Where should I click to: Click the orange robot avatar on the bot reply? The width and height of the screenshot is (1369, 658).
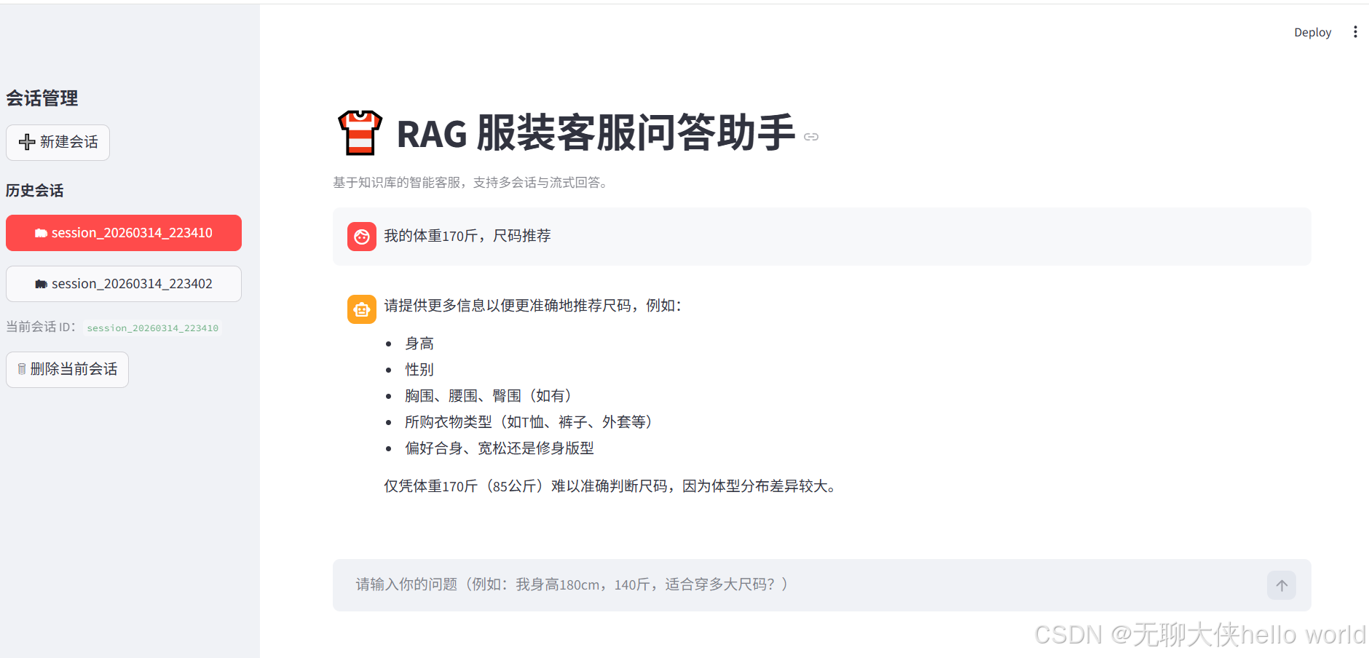tap(362, 309)
